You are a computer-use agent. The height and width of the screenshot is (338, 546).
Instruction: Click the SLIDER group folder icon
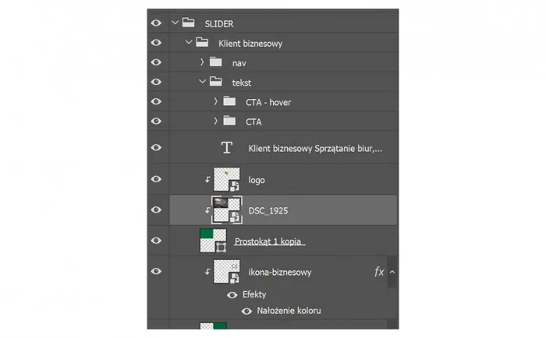pos(189,23)
